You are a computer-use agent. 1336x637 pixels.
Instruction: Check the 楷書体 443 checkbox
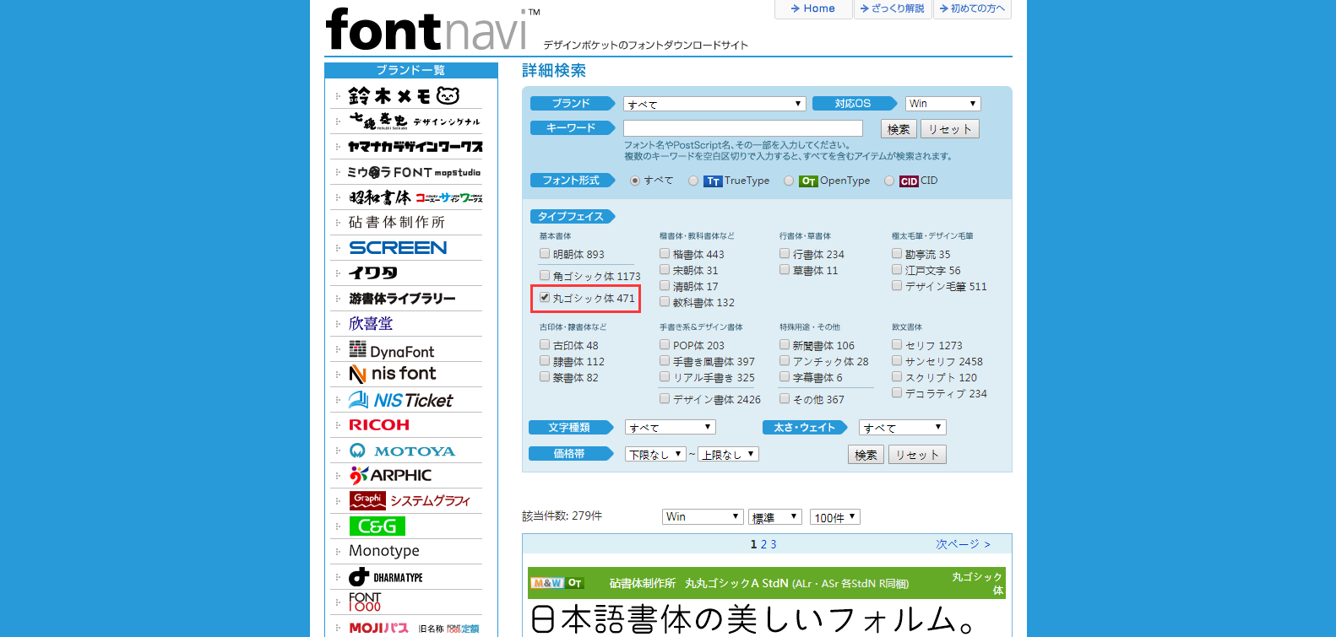point(665,253)
